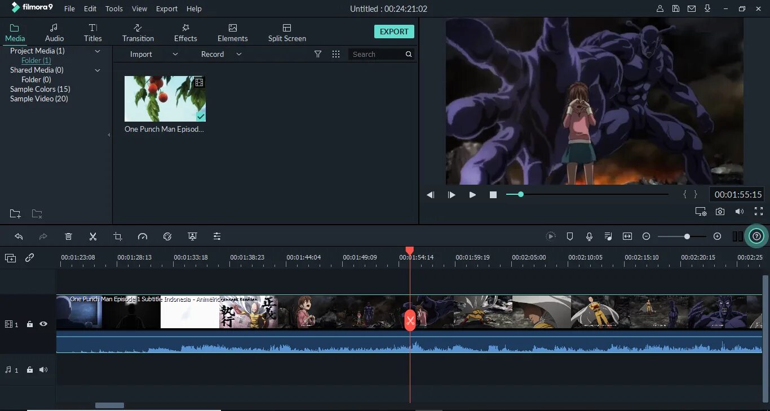Select One Punch Man Episode media thumbnail
770x411 pixels.
(165, 99)
